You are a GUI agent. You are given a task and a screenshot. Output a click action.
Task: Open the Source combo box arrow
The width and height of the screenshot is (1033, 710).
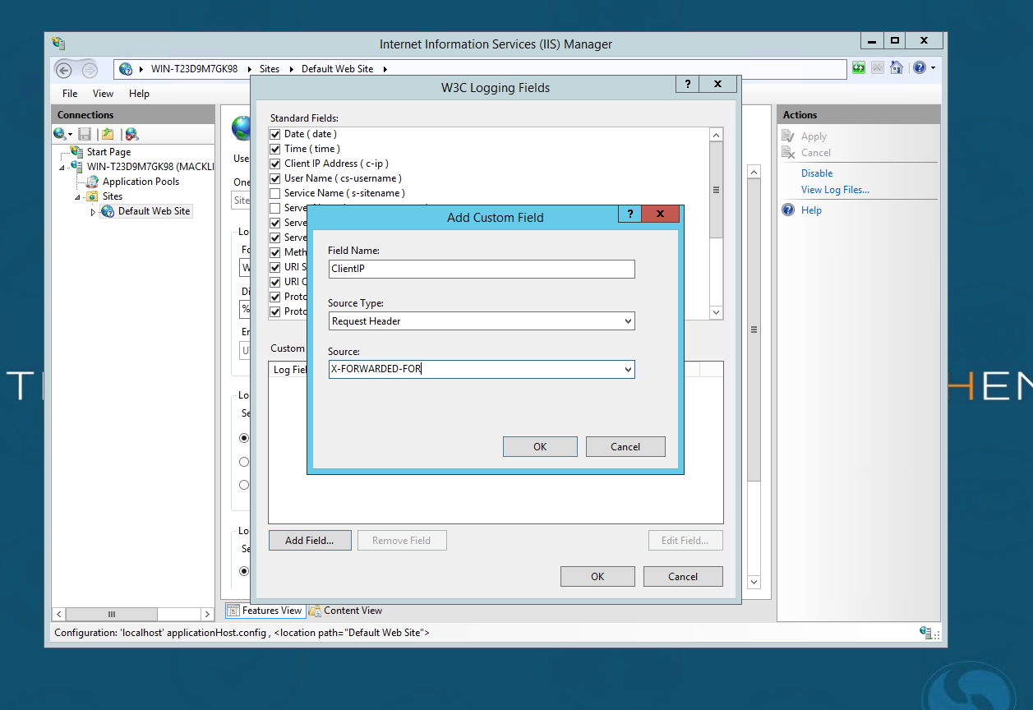tap(628, 370)
